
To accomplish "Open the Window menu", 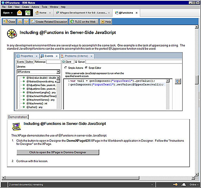I will click(x=54, y=7).
